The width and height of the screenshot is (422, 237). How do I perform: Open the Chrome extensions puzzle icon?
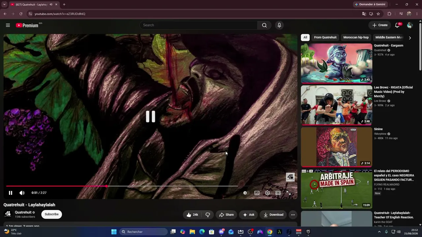(x=389, y=14)
